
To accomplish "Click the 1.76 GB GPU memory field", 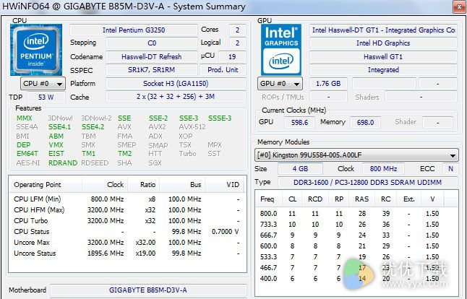I will tap(328, 84).
